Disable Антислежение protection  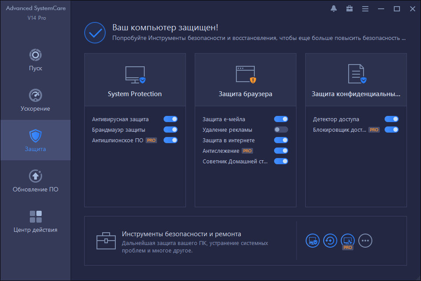pos(281,151)
